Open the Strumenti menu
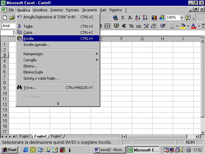The height and width of the screenshot is (154, 205). (90, 10)
